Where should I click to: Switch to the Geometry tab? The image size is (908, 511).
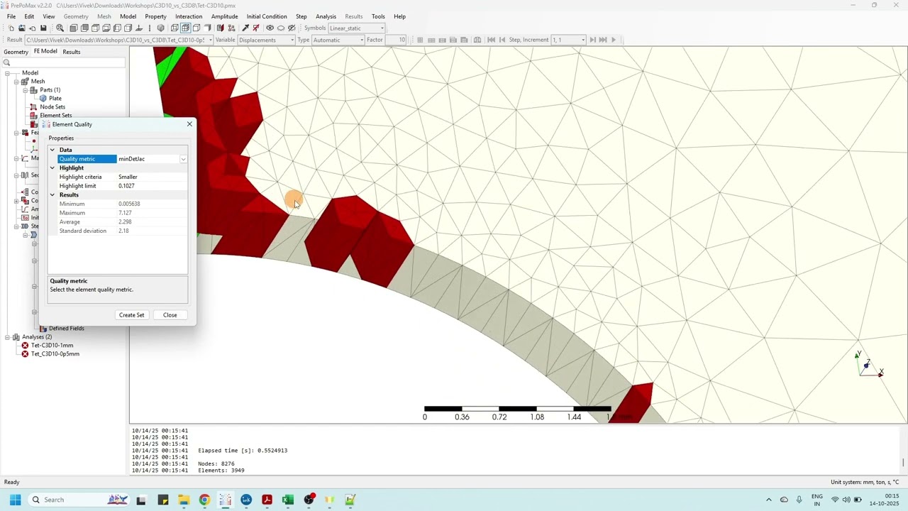(x=16, y=52)
